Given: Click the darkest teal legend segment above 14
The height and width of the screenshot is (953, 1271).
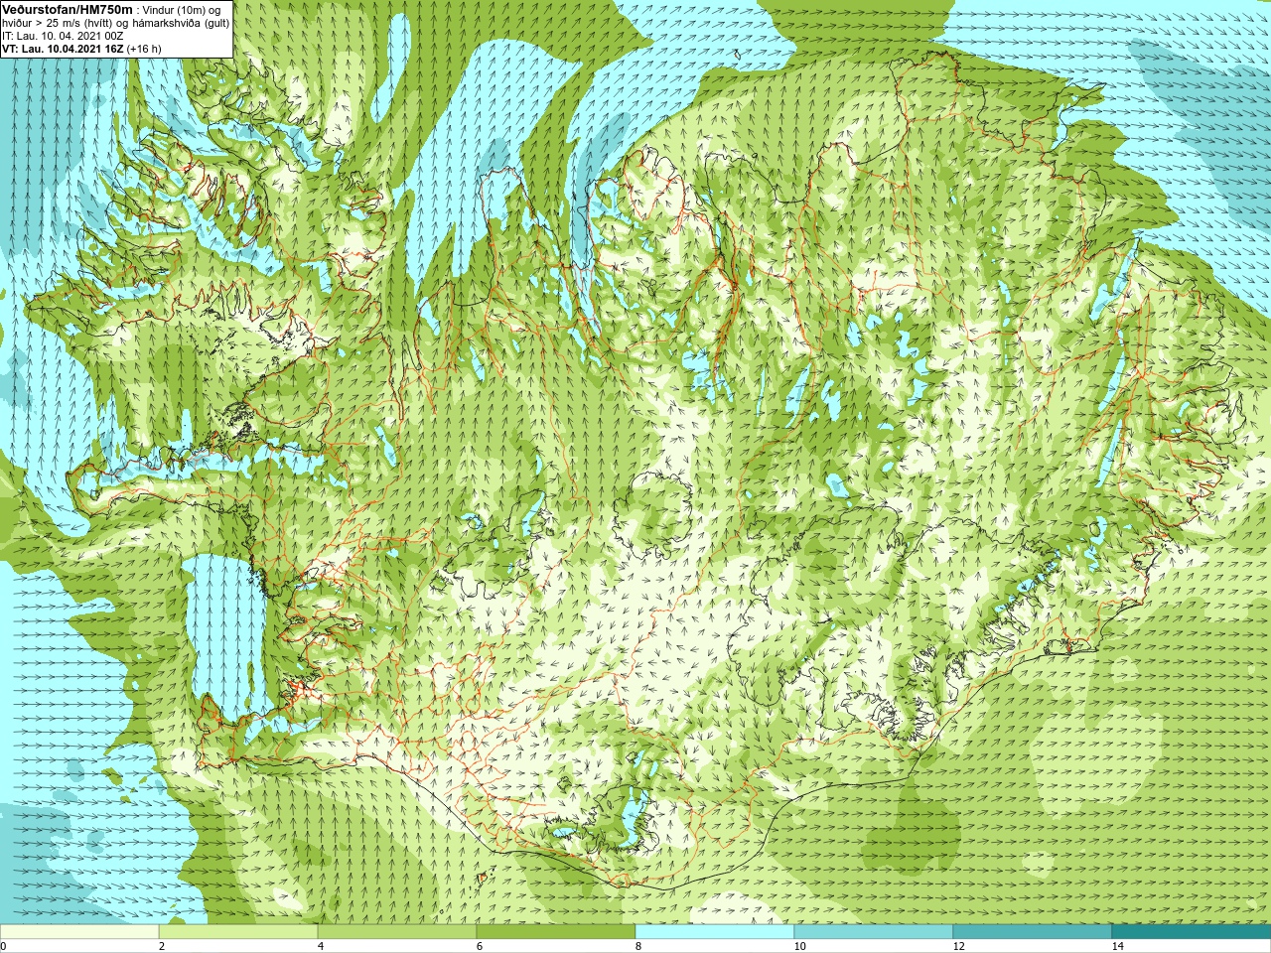Looking at the screenshot, I should coord(1192,932).
